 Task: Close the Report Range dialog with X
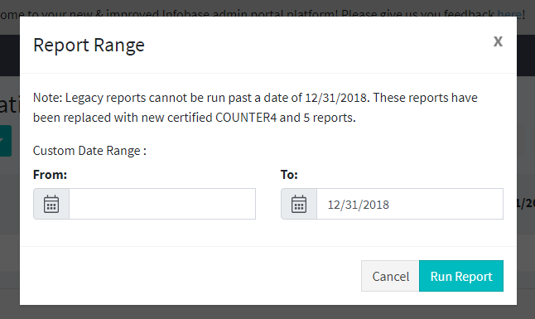pyautogui.click(x=498, y=41)
